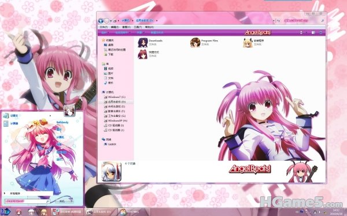Click the Explorer search box
The image size is (347, 216).
click(x=304, y=21)
